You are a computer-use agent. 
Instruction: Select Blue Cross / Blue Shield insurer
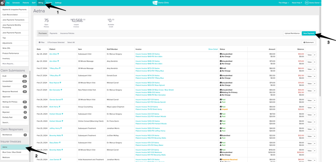click(11, 152)
